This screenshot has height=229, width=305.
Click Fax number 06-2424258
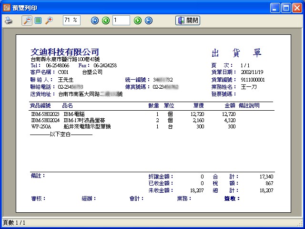(x=105, y=65)
